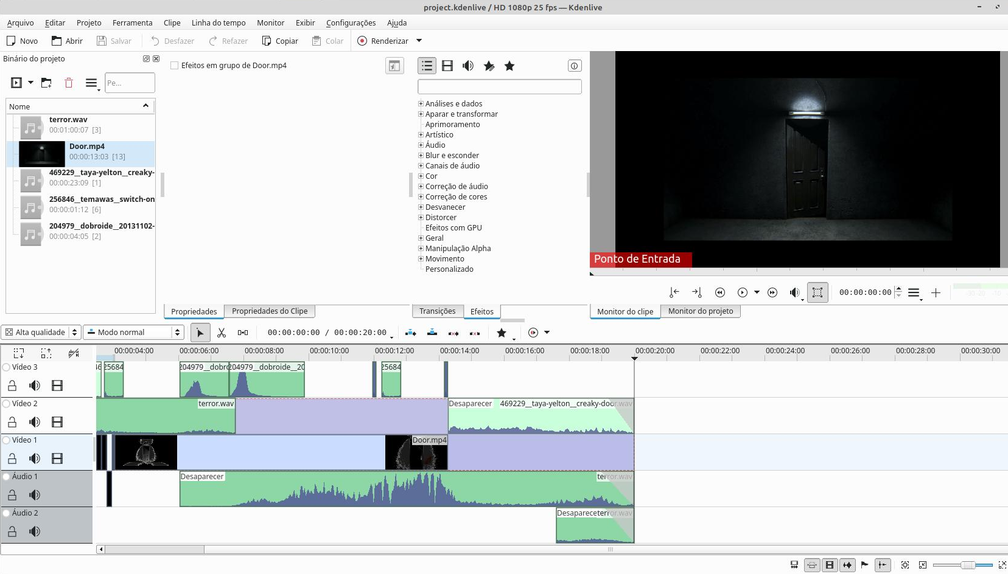Switch to Transições tab
Viewport: 1008px width, 574px height.
[437, 311]
